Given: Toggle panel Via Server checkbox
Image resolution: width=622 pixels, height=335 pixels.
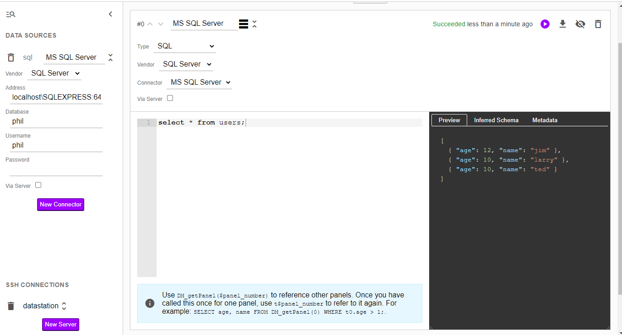Looking at the screenshot, I should 170,98.
